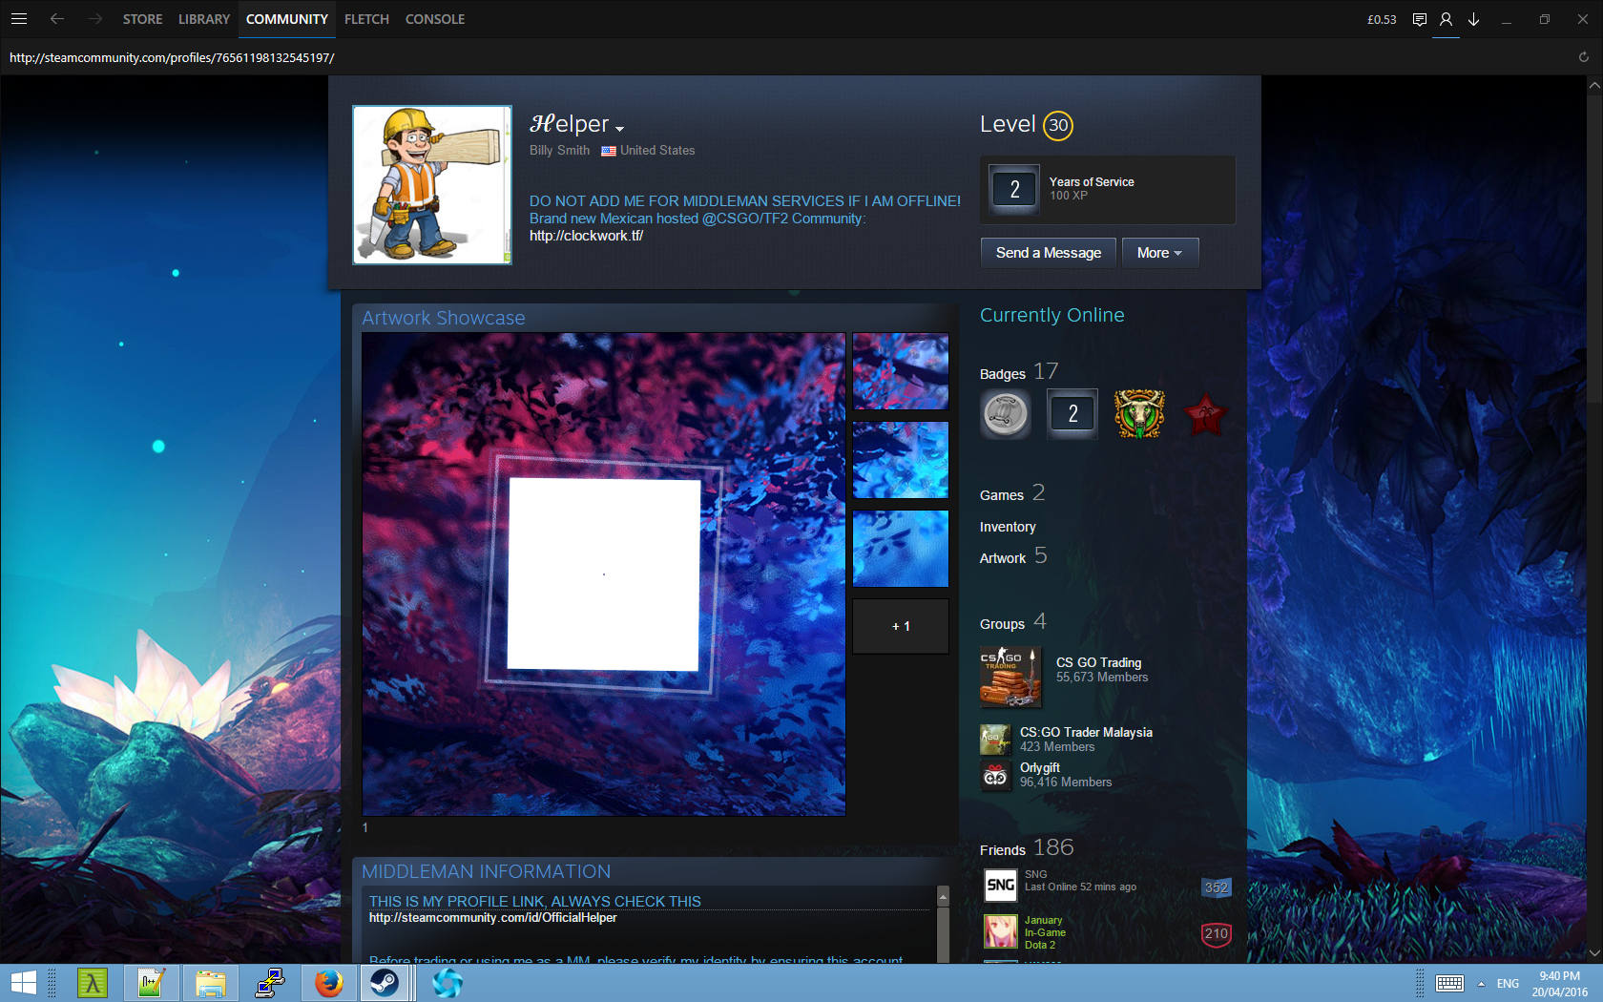Image resolution: width=1603 pixels, height=1002 pixels.
Task: Show hidden system tray icons
Action: click(x=1481, y=984)
